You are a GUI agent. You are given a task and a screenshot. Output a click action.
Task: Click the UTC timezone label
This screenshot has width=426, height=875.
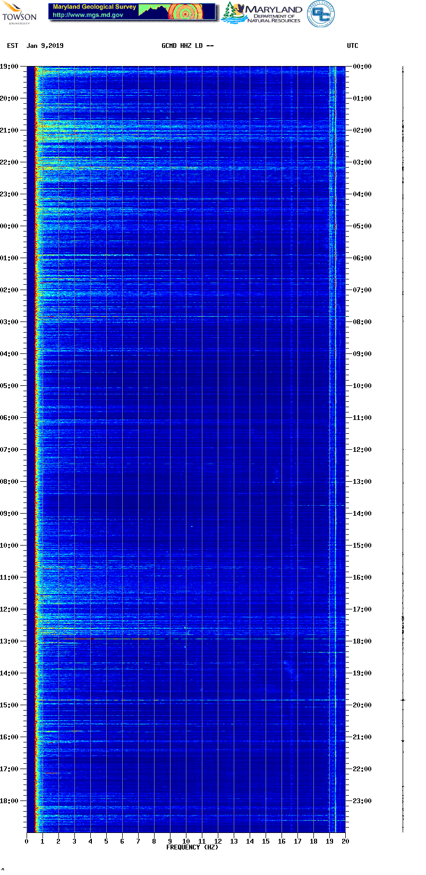coord(353,46)
